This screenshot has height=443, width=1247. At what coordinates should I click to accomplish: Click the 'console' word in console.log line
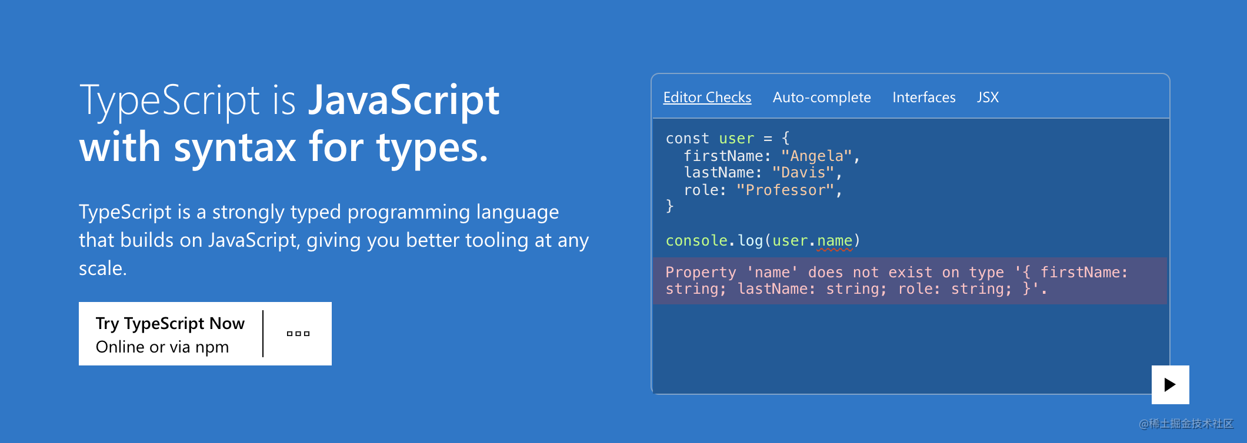[x=696, y=241]
